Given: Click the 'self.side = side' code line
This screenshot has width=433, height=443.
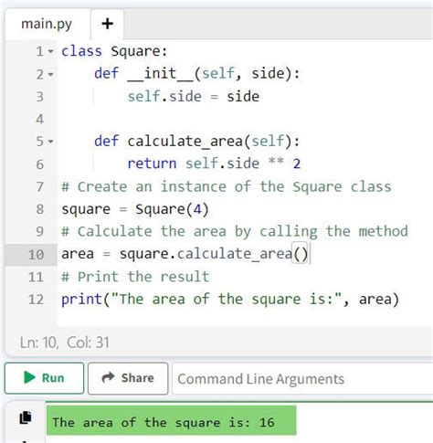Looking at the screenshot, I should pos(194,97).
